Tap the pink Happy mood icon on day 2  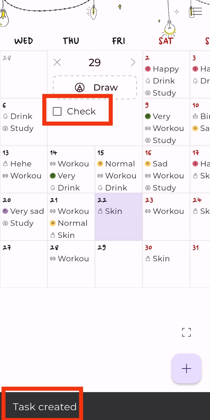pos(148,69)
